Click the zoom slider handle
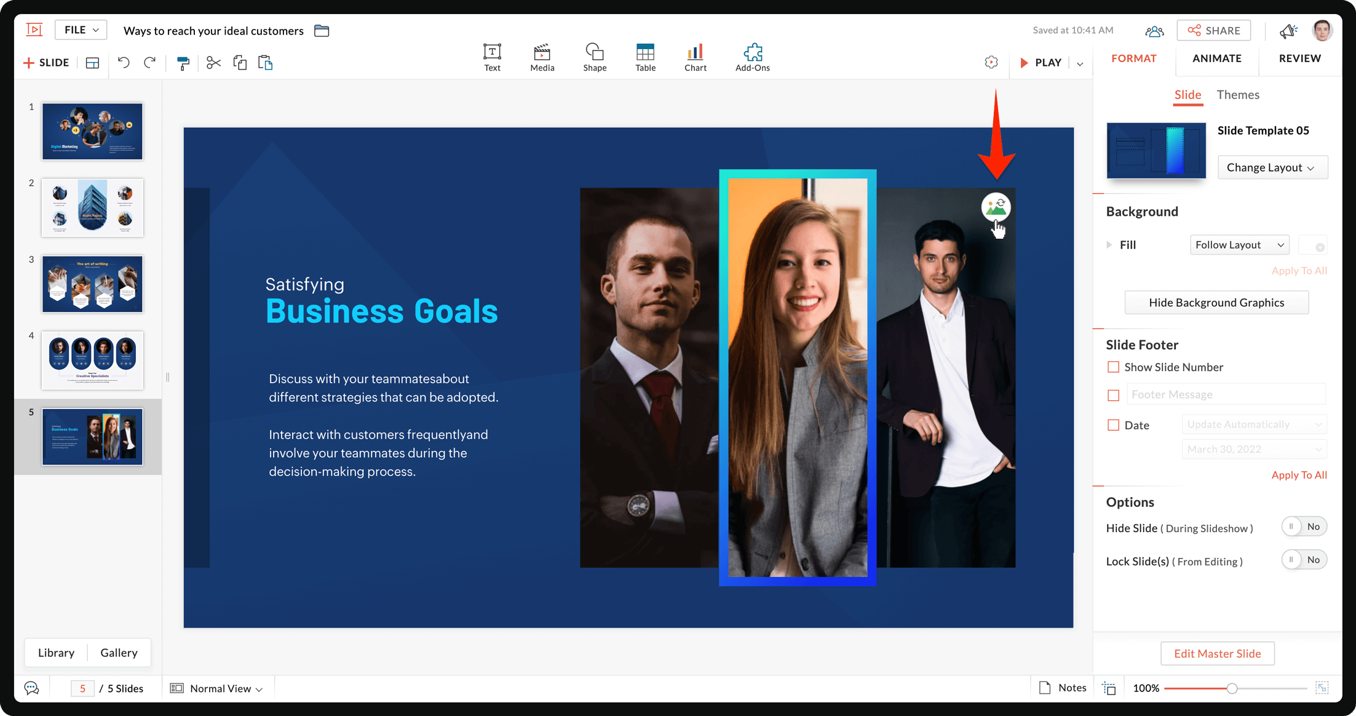The width and height of the screenshot is (1356, 716). tap(1232, 688)
